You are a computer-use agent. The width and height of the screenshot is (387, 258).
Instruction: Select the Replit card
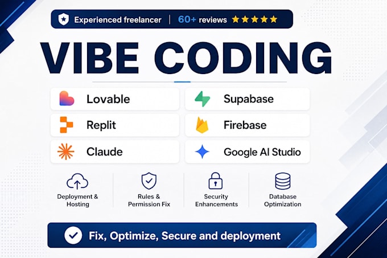click(115, 125)
